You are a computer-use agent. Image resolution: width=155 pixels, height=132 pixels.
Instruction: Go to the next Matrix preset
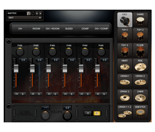click(x=40, y=13)
